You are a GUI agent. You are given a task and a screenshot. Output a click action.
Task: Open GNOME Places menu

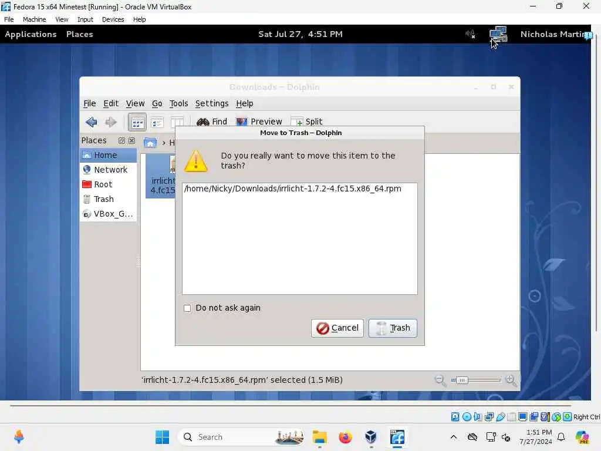click(80, 34)
